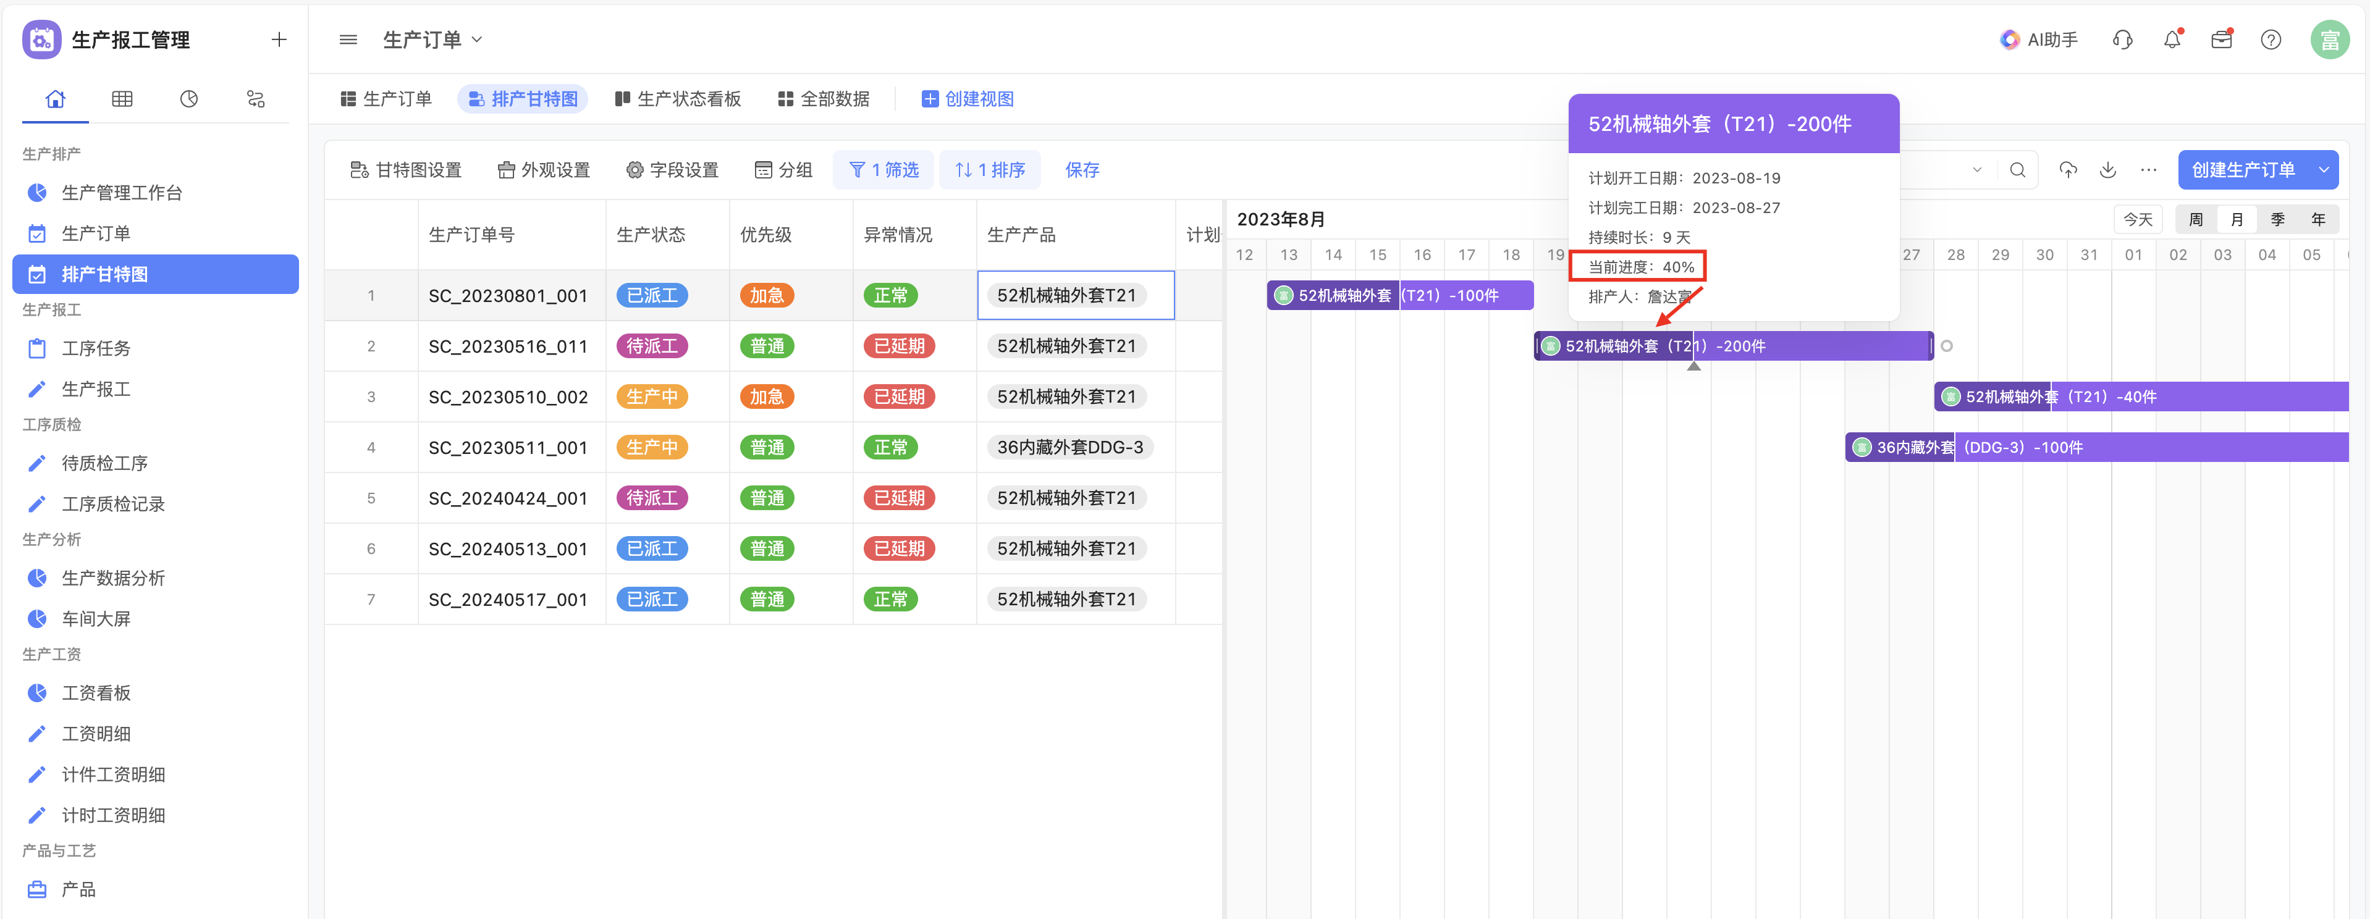
Task: Click order number SC_20240517_001
Action: 508,599
